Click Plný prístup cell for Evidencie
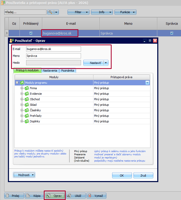This screenshot has height=200, width=181. tap(122, 94)
